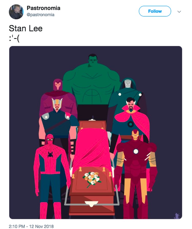The width and height of the screenshot is (192, 229).
Task: Open the @pastronomia handle link
Action: coord(40,15)
